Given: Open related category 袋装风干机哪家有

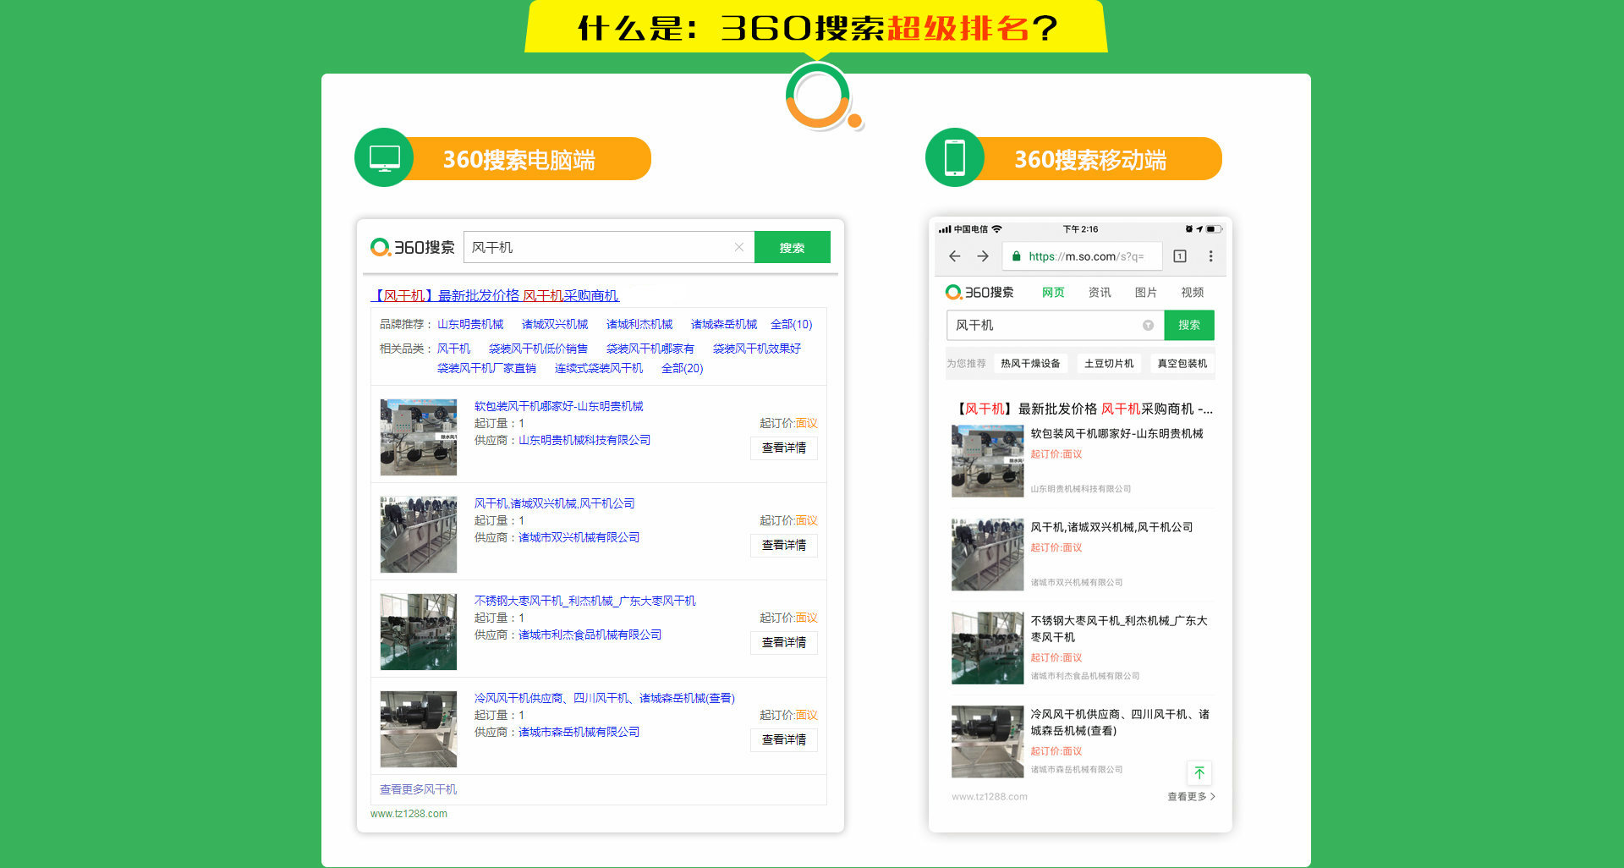Looking at the screenshot, I should [650, 348].
